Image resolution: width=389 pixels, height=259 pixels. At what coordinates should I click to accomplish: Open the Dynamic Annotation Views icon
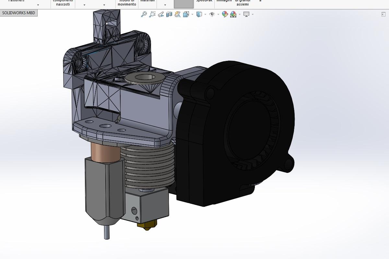click(177, 14)
